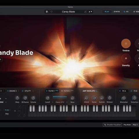Click the Distortion amount knob
The image size is (139, 139).
[x=134, y=98]
